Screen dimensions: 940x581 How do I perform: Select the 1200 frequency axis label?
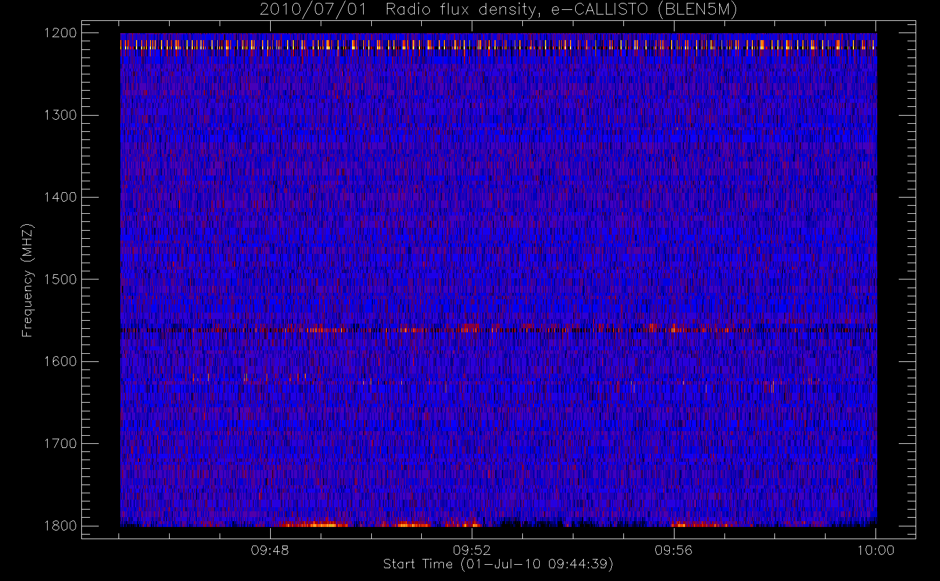[x=60, y=33]
